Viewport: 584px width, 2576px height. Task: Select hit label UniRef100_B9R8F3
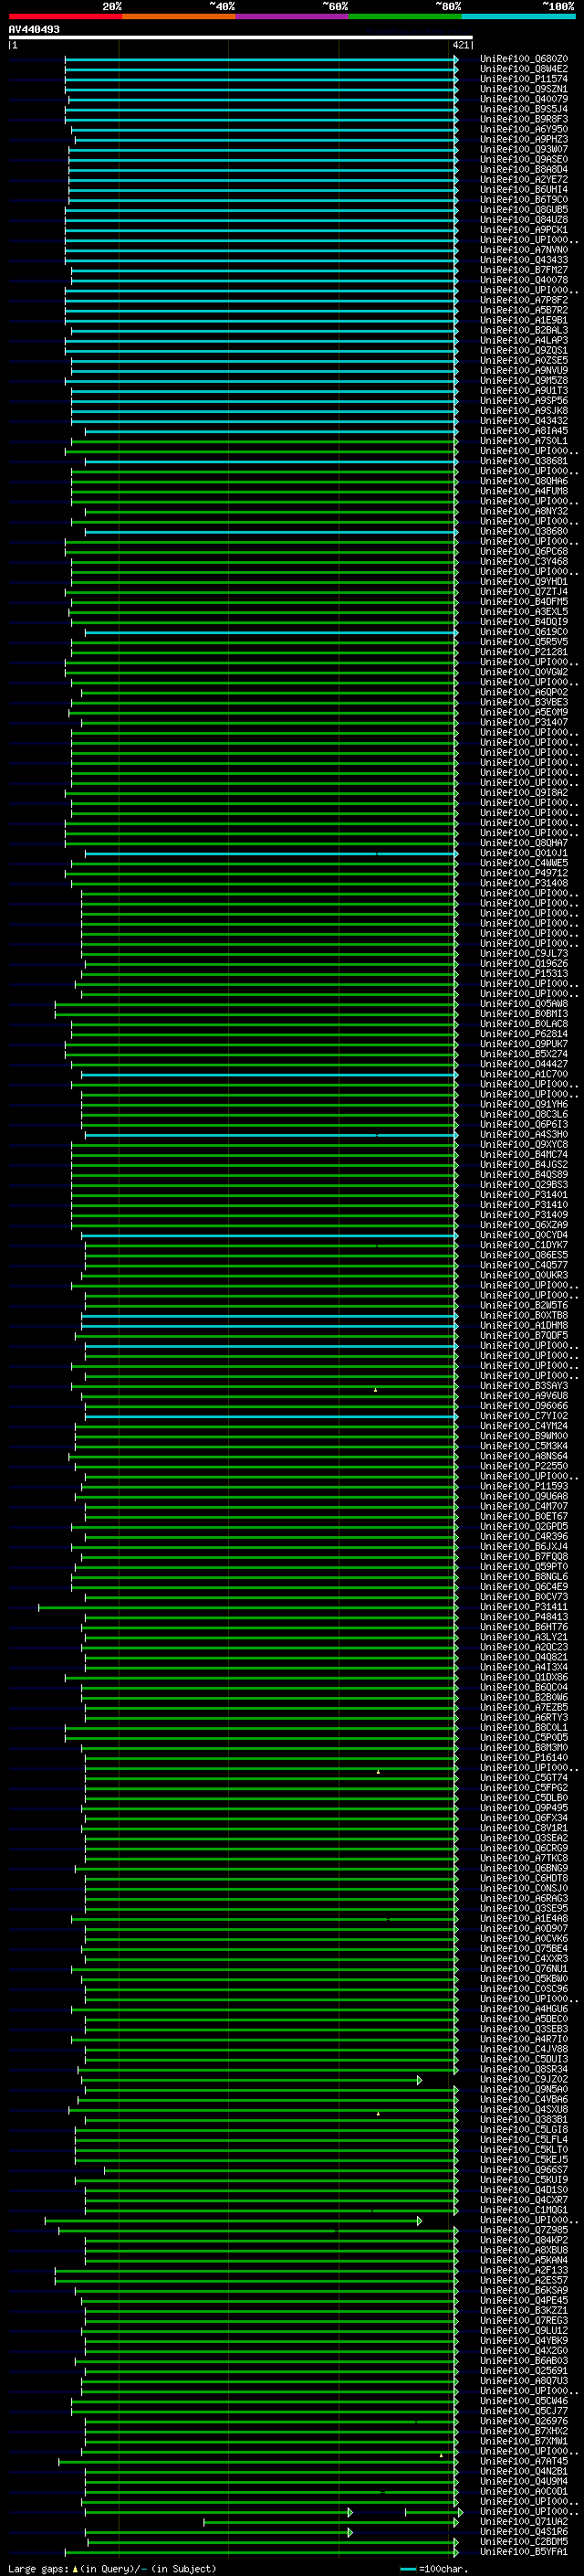tap(524, 119)
